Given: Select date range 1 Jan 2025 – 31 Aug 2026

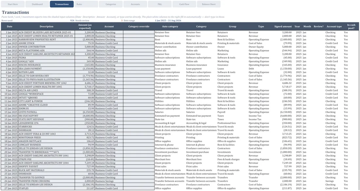Looking at the screenshot, I should tap(168, 21).
